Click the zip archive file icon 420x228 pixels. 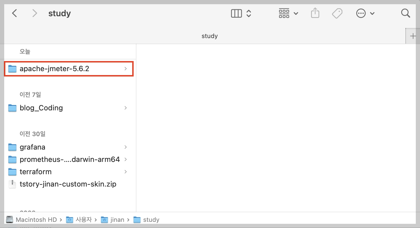12,184
